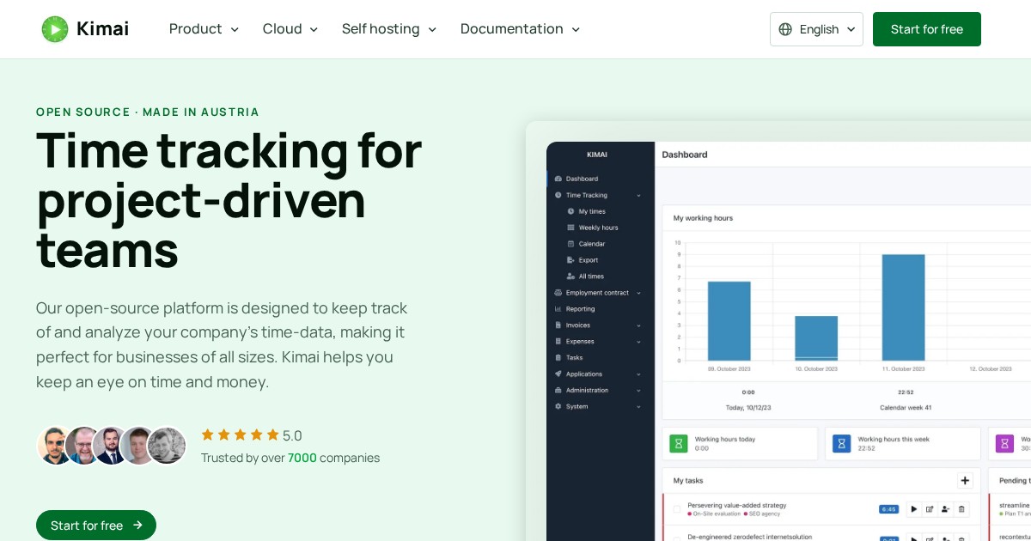This screenshot has width=1031, height=541.
Task: Expand the Applications chevron in sidebar
Action: point(638,374)
